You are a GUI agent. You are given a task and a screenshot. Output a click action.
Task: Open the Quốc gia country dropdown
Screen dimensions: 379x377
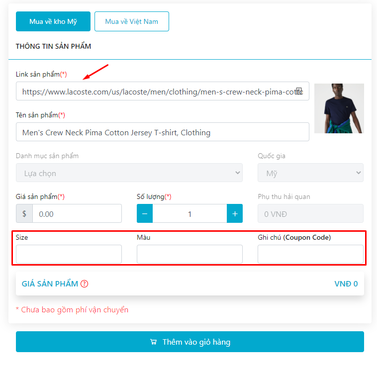(x=310, y=173)
